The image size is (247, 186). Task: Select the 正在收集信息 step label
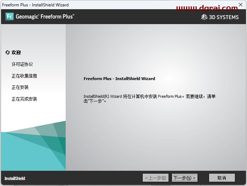pyautogui.click(x=24, y=76)
